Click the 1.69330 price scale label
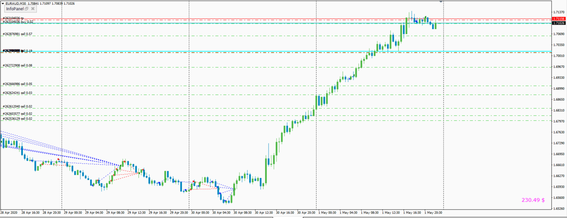567x218 pixels. coord(559,78)
